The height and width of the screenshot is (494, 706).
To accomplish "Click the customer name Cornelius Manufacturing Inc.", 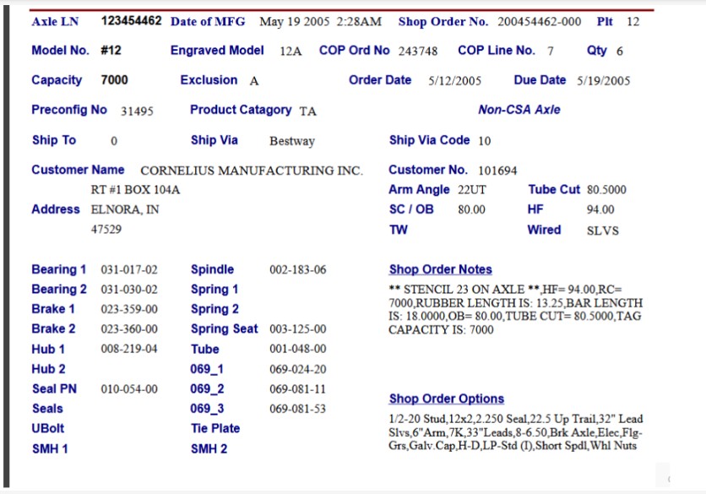I will [x=251, y=171].
